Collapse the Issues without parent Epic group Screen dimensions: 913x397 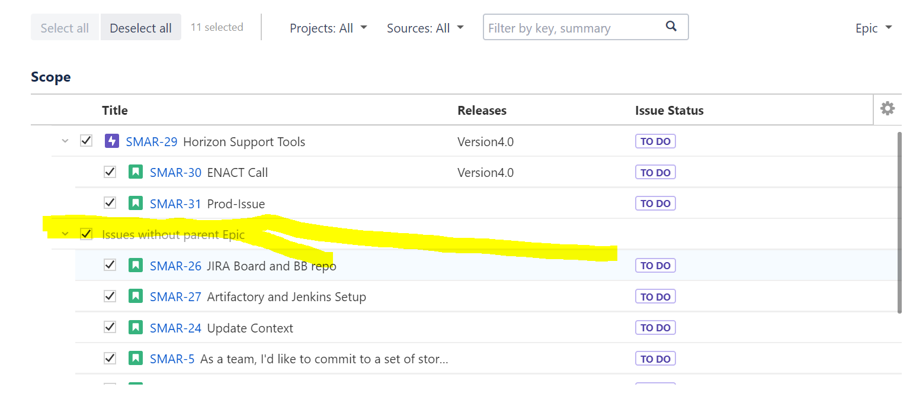65,234
